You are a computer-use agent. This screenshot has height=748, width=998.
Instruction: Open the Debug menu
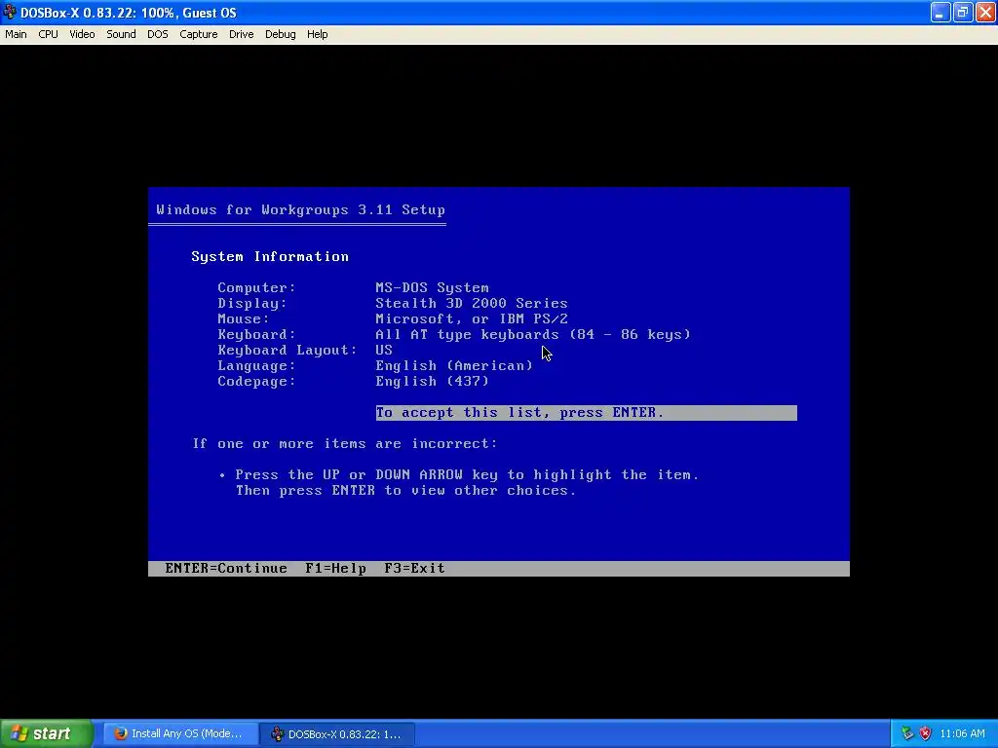280,34
